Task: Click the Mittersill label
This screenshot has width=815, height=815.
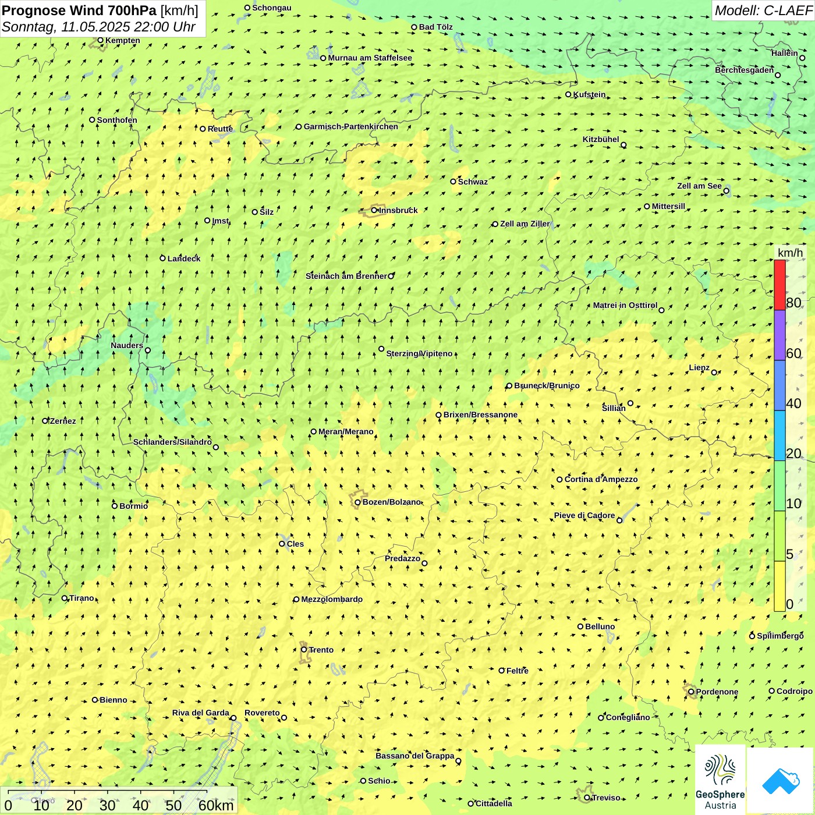Action: (668, 206)
